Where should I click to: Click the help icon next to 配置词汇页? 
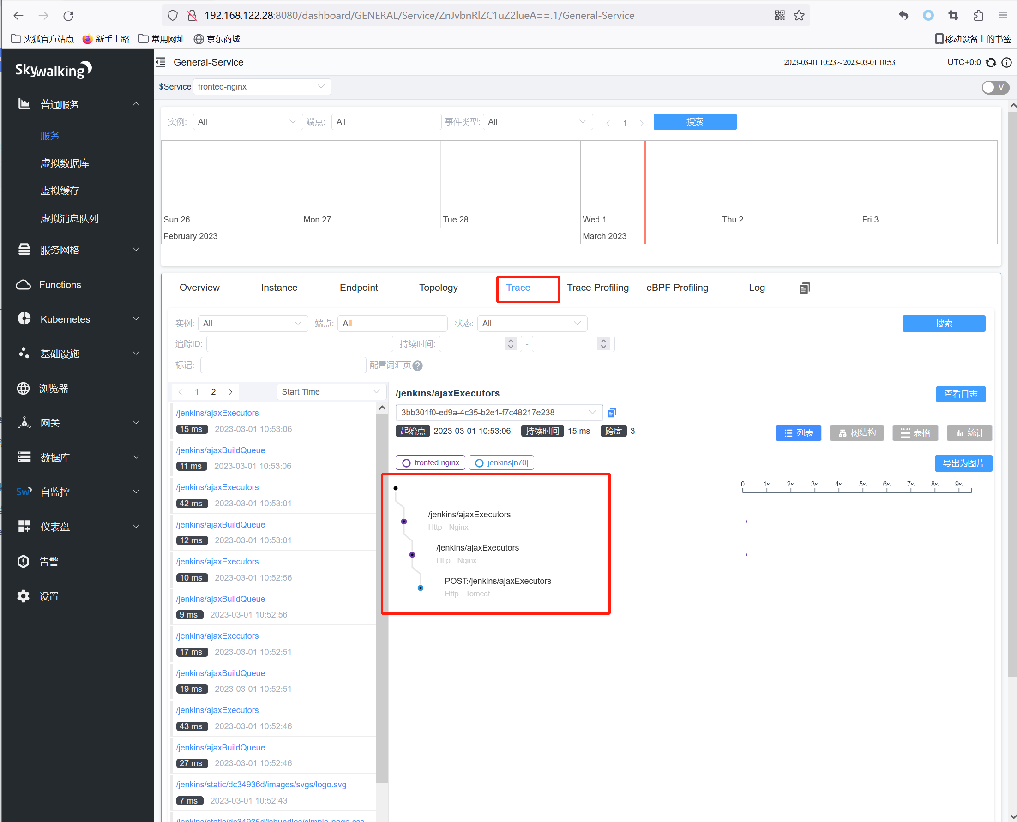click(x=417, y=366)
